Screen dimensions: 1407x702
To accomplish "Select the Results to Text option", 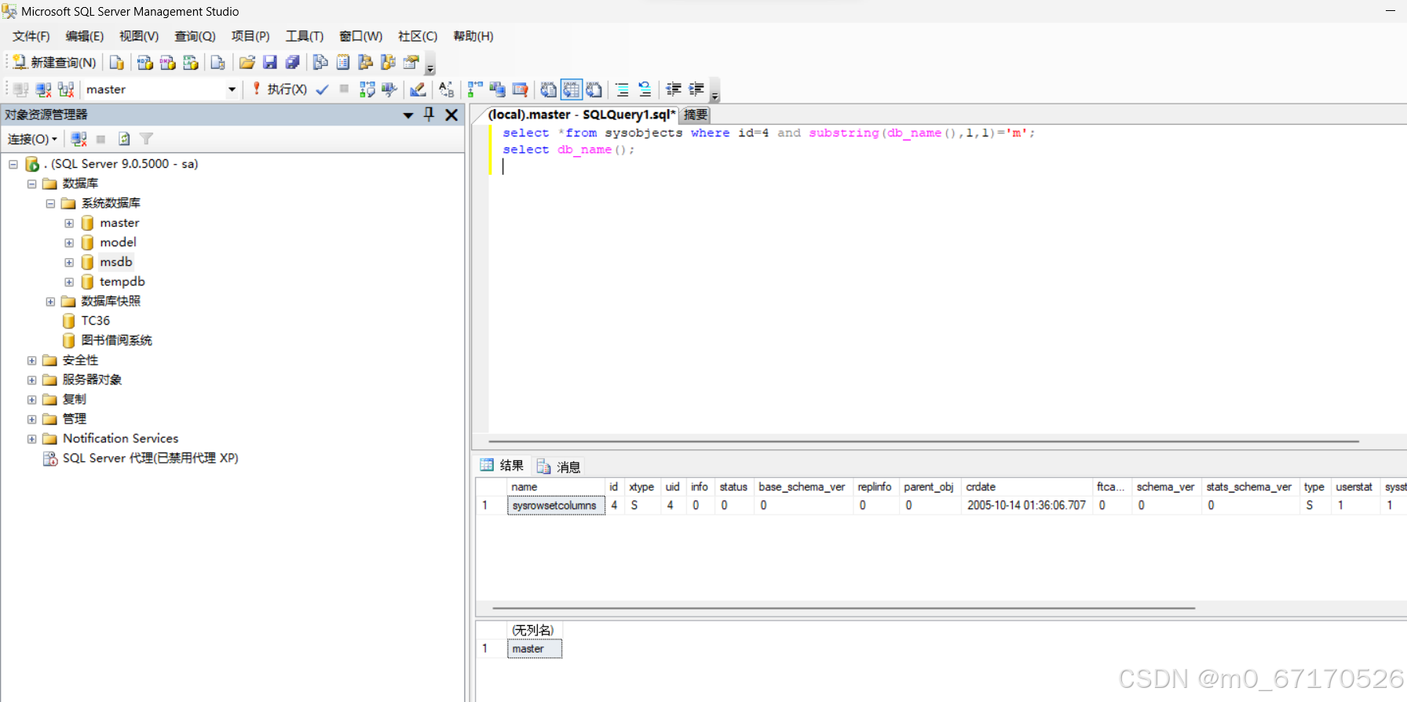I will [x=549, y=89].
